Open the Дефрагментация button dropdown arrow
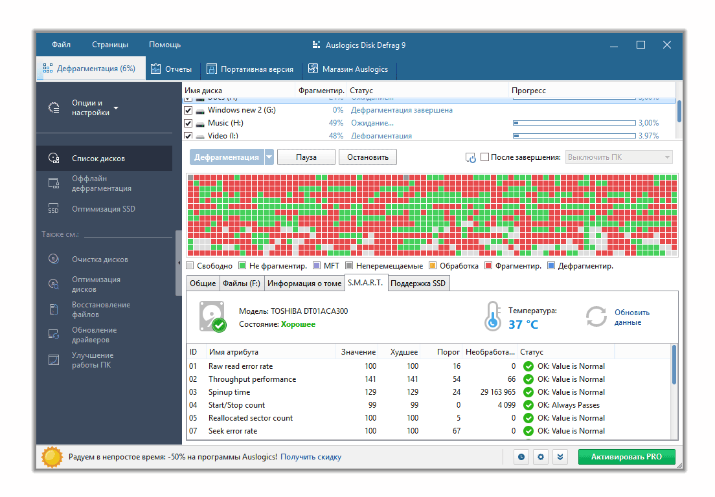This screenshot has width=715, height=497. (269, 157)
